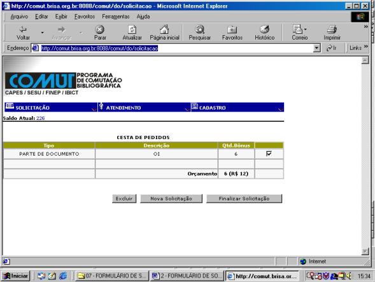The height and width of the screenshot is (282, 375).
Task: Go home via Página inicial icon
Action: (x=164, y=29)
